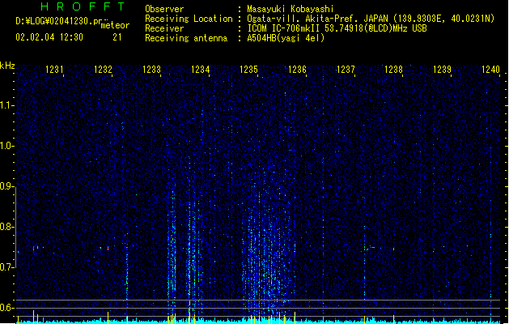
Task: Click observer name Masayuki Kobayashi
Action: (291, 9)
